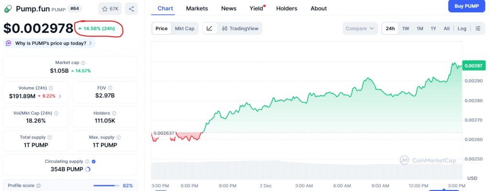Select the 1W time range
The width and height of the screenshot is (490, 191).
[x=406, y=28]
